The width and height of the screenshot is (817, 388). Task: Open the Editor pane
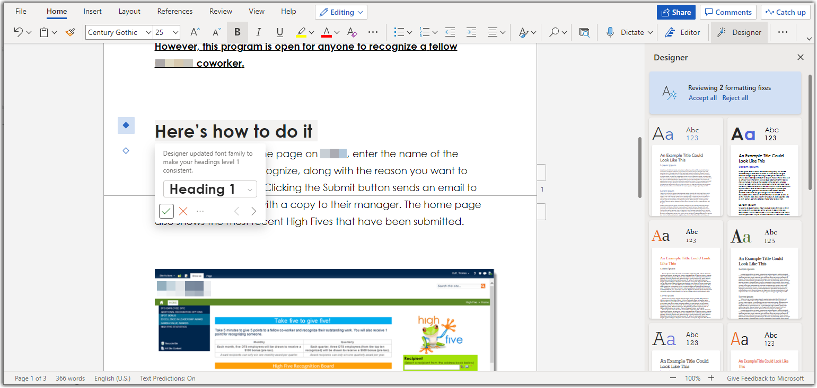pos(683,32)
